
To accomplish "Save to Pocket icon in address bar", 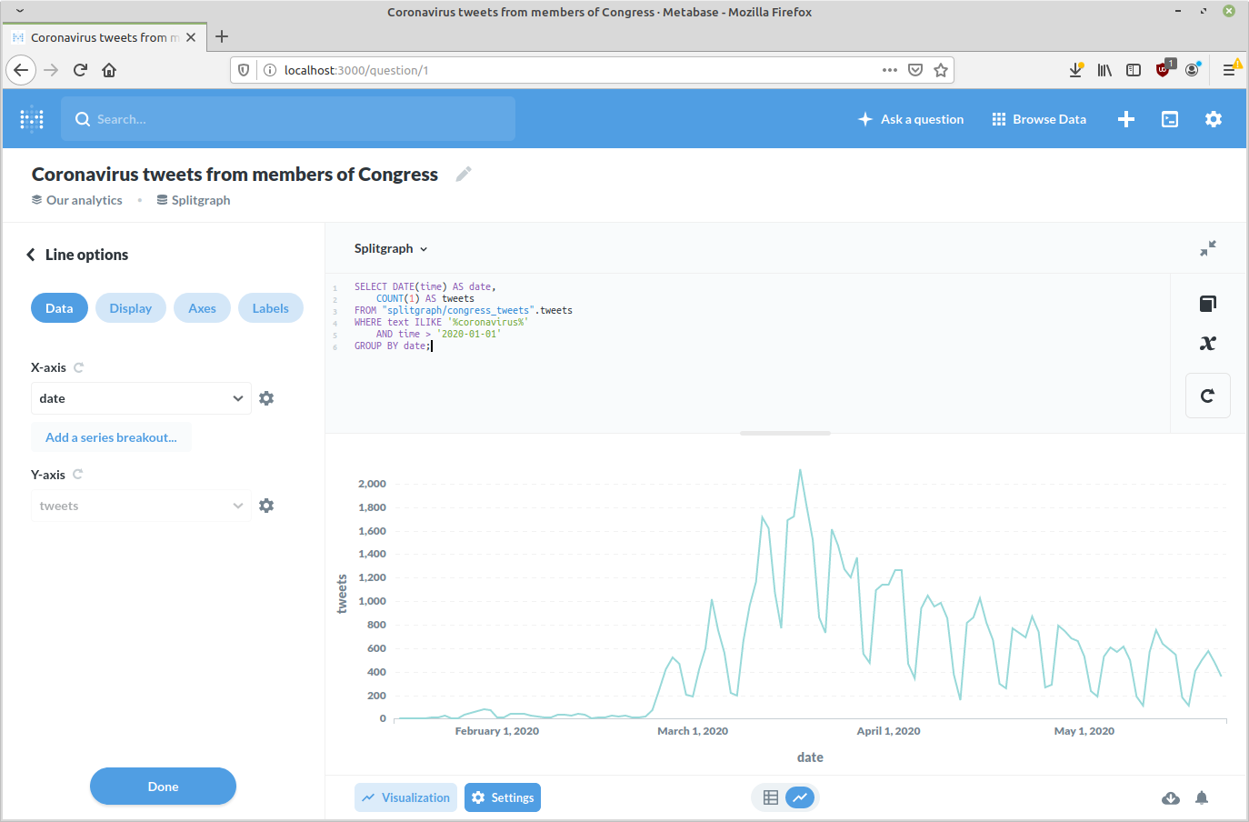I will pos(915,70).
